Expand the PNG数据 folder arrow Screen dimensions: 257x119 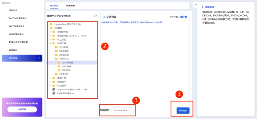tap(56, 70)
